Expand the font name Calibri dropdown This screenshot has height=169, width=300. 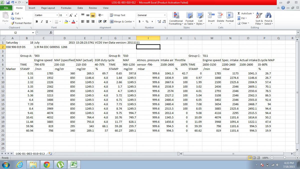tap(56, 15)
